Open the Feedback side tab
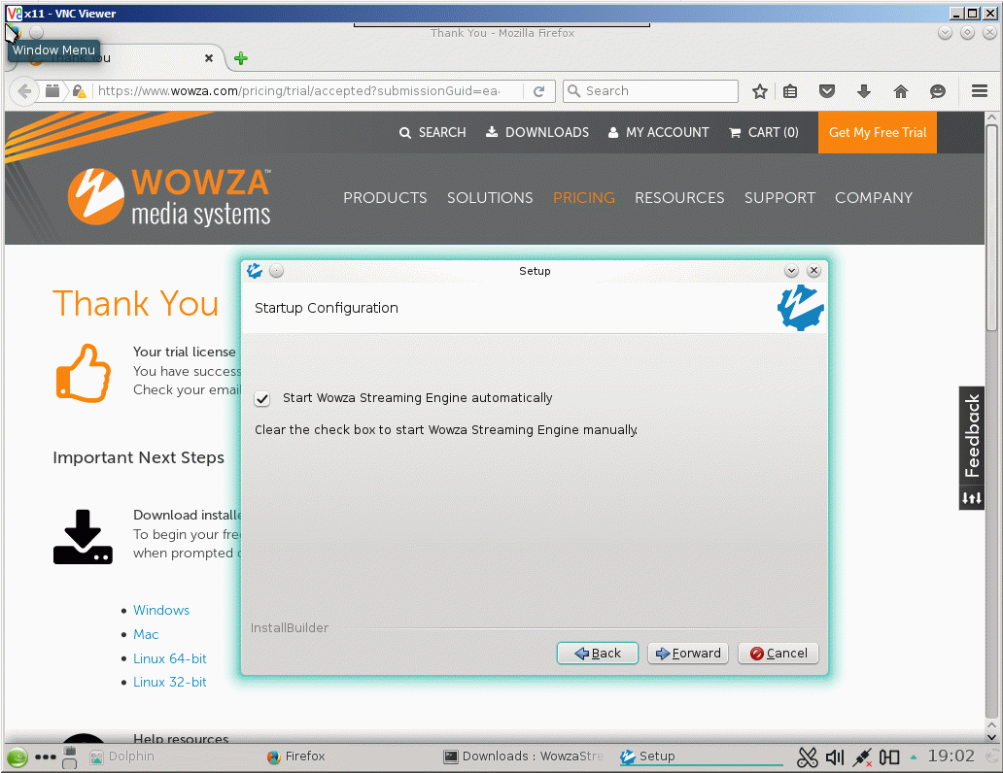1003x773 pixels. (x=972, y=436)
